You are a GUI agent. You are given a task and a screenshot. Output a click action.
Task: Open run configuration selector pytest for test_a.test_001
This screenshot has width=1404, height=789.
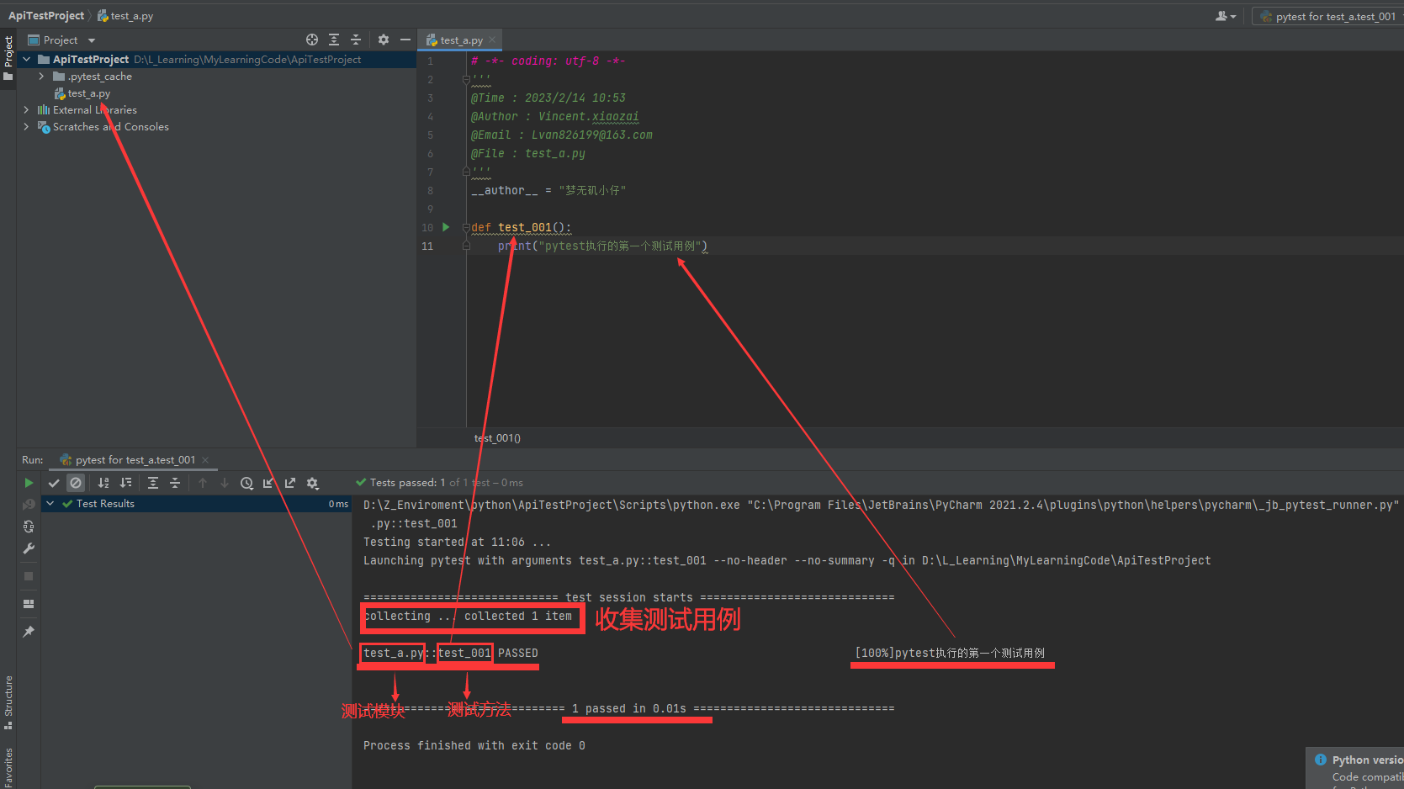1329,16
